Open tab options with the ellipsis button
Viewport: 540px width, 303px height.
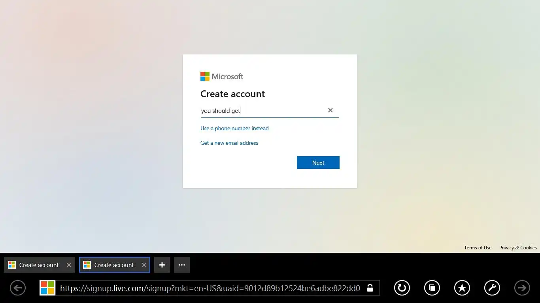(182, 265)
